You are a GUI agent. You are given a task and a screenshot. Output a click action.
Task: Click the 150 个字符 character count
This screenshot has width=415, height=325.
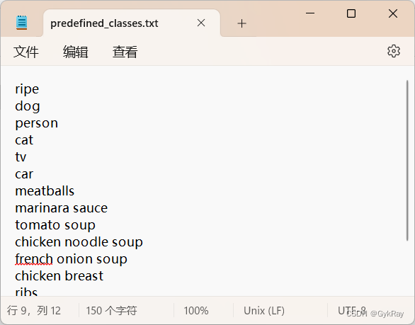[111, 310]
